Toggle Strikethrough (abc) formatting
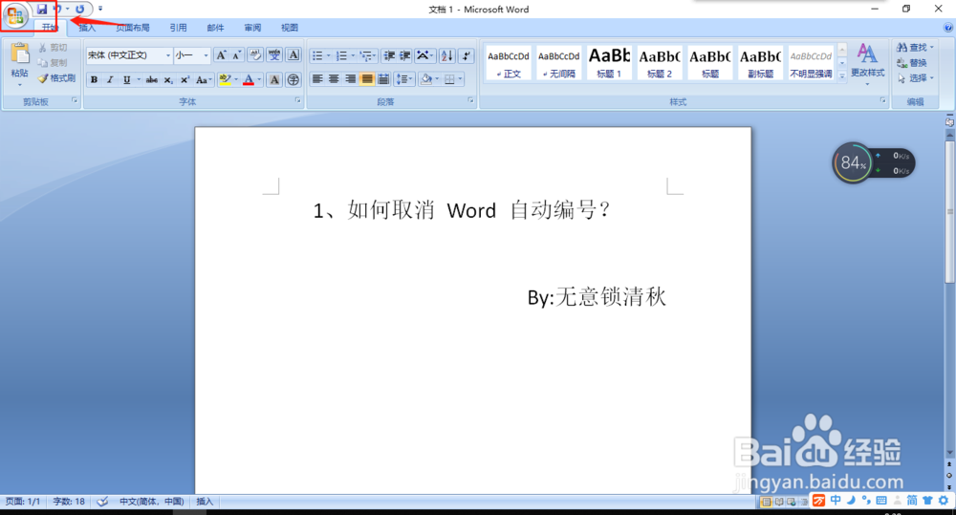This screenshot has height=515, width=956. 152,80
